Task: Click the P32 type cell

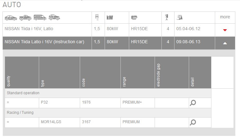Action: pyautogui.click(x=59, y=103)
